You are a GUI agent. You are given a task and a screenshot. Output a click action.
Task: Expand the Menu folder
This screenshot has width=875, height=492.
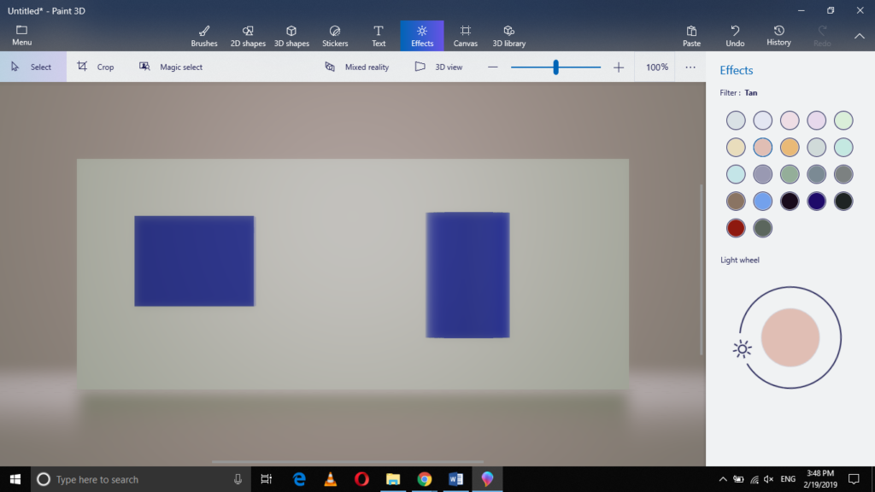click(x=22, y=36)
